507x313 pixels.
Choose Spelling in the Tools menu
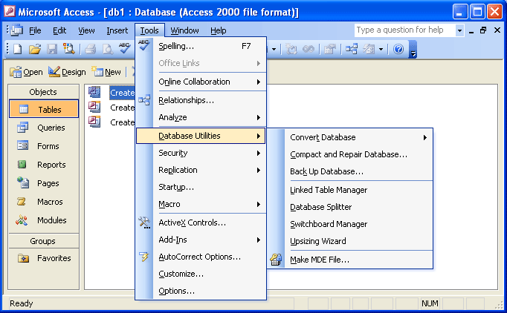point(201,47)
